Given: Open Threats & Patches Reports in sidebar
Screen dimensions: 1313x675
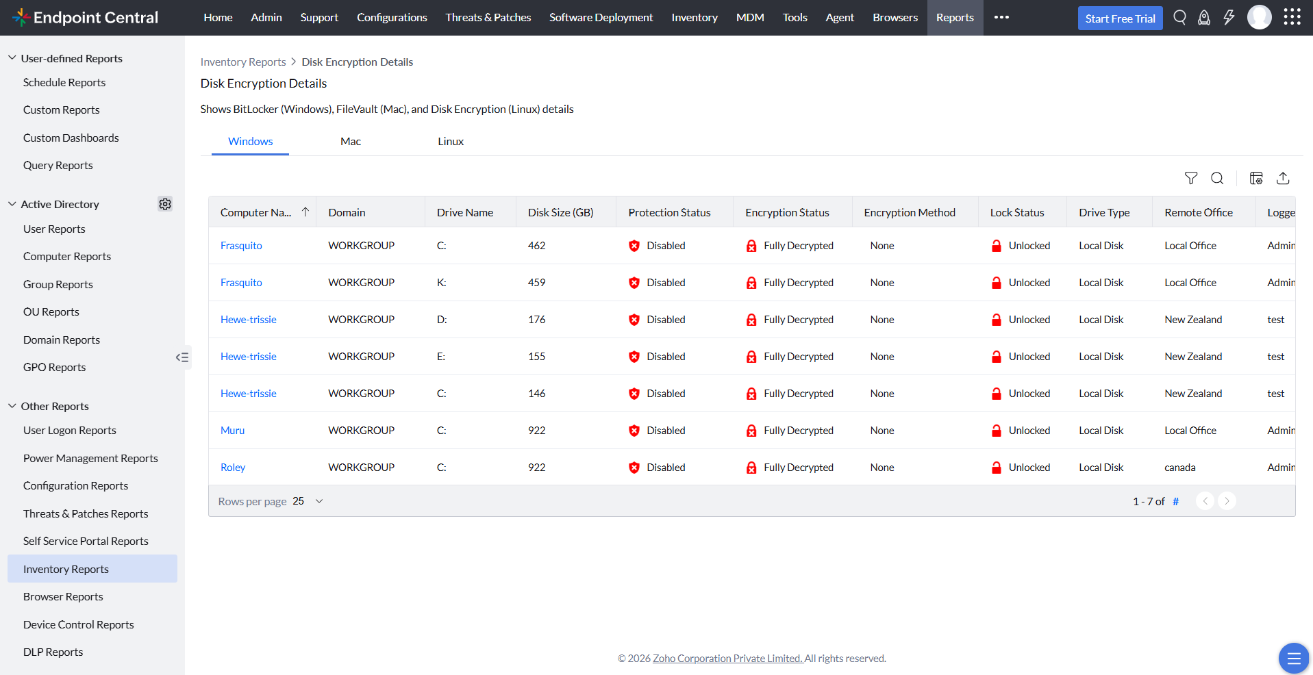Looking at the screenshot, I should 86,513.
